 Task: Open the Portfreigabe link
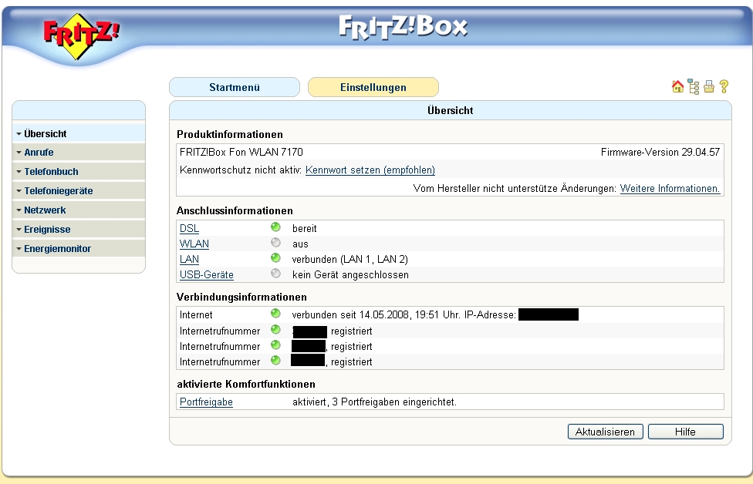click(206, 402)
